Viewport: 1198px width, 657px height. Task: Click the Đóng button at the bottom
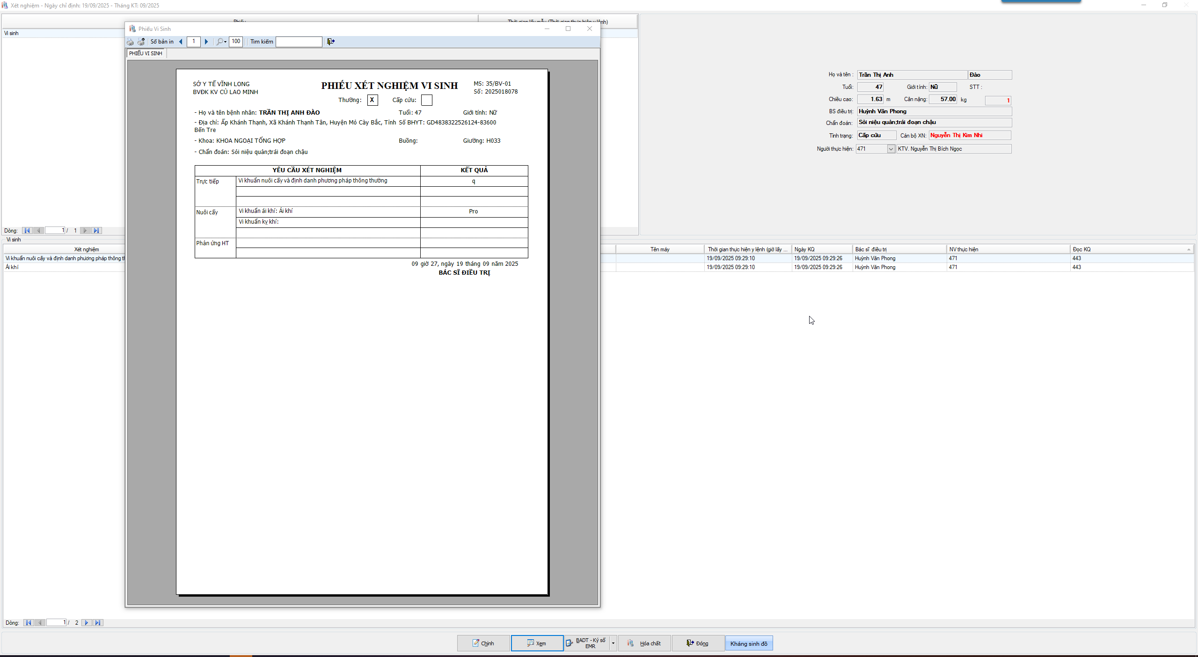[697, 643]
